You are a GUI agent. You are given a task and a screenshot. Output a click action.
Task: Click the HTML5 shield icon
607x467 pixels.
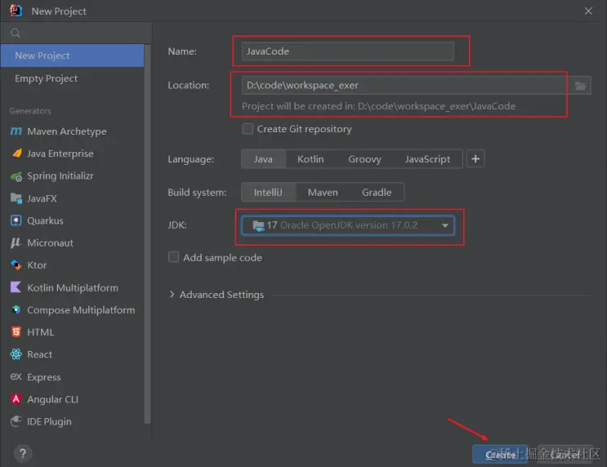tap(16, 332)
